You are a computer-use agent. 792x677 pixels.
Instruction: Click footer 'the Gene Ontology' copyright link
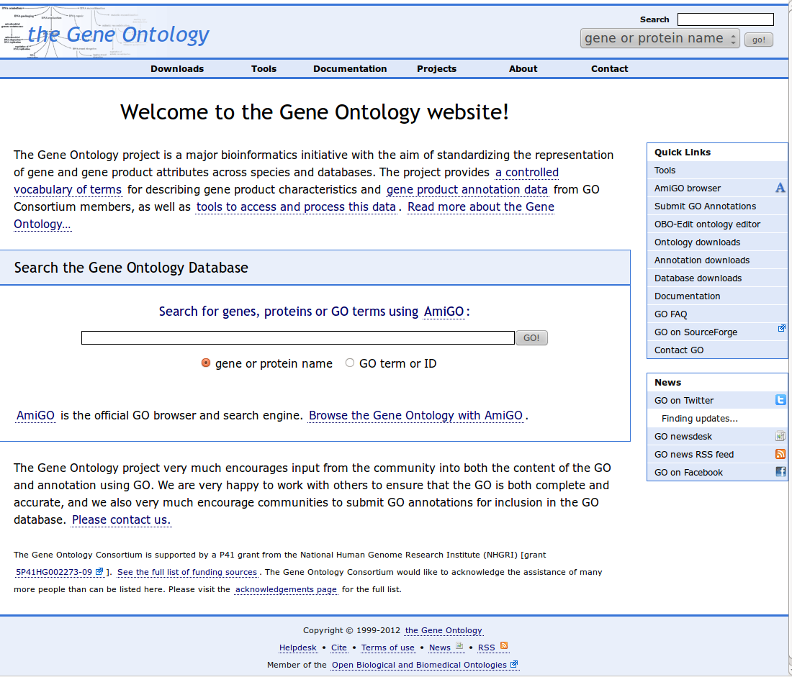(444, 630)
